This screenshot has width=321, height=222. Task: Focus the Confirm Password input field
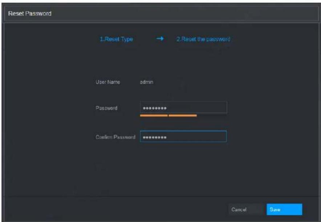183,136
